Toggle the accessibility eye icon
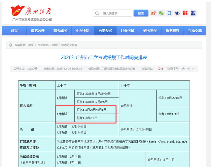 (x=177, y=13)
